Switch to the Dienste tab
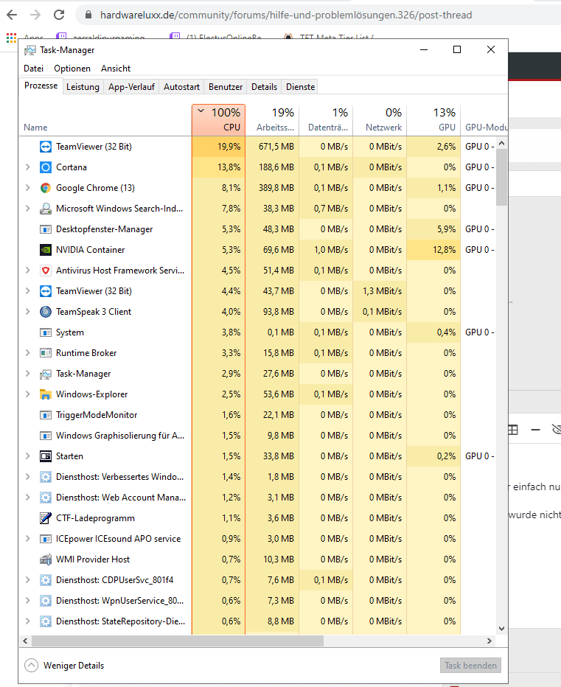The width and height of the screenshot is (561, 687). pyautogui.click(x=300, y=87)
